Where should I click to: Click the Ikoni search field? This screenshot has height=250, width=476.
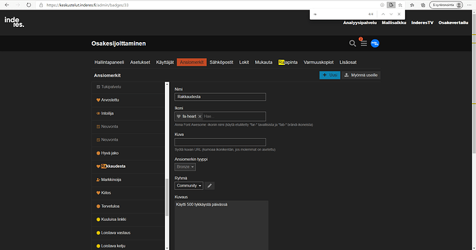point(234,116)
